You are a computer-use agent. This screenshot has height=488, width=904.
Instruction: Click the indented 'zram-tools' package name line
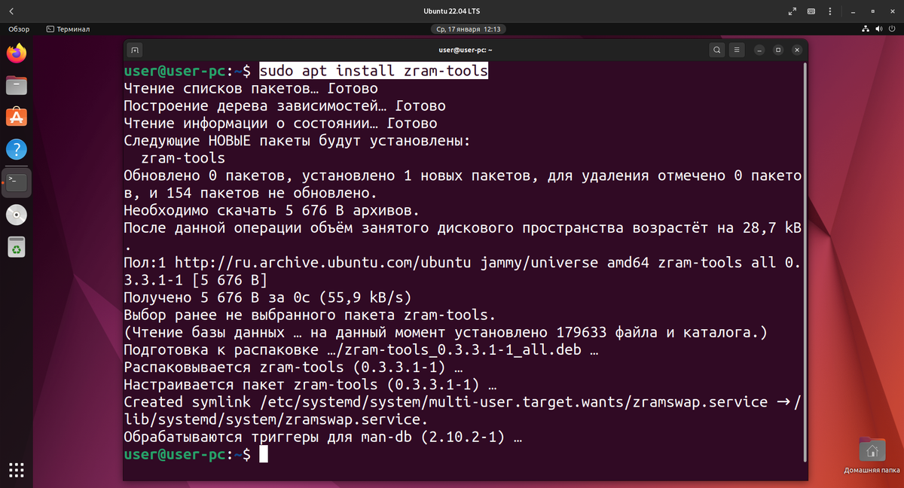pos(183,158)
